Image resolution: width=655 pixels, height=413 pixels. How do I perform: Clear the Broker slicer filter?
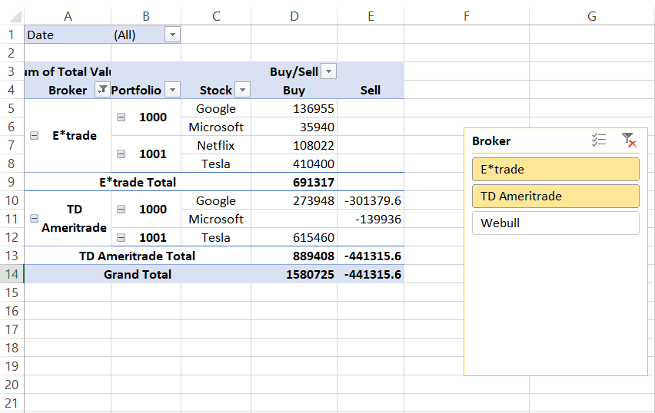click(x=628, y=140)
